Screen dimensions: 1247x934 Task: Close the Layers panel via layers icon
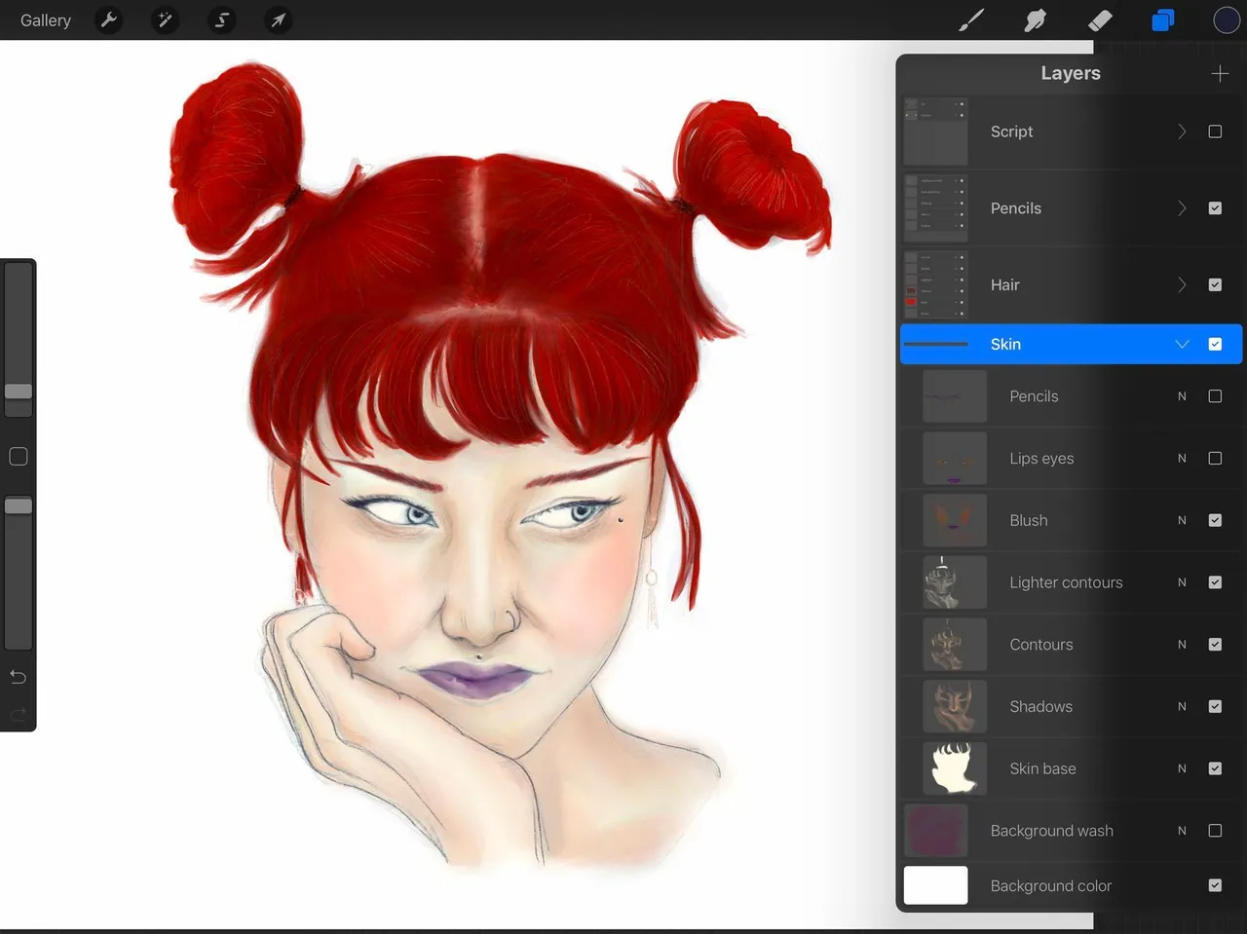[x=1163, y=20]
